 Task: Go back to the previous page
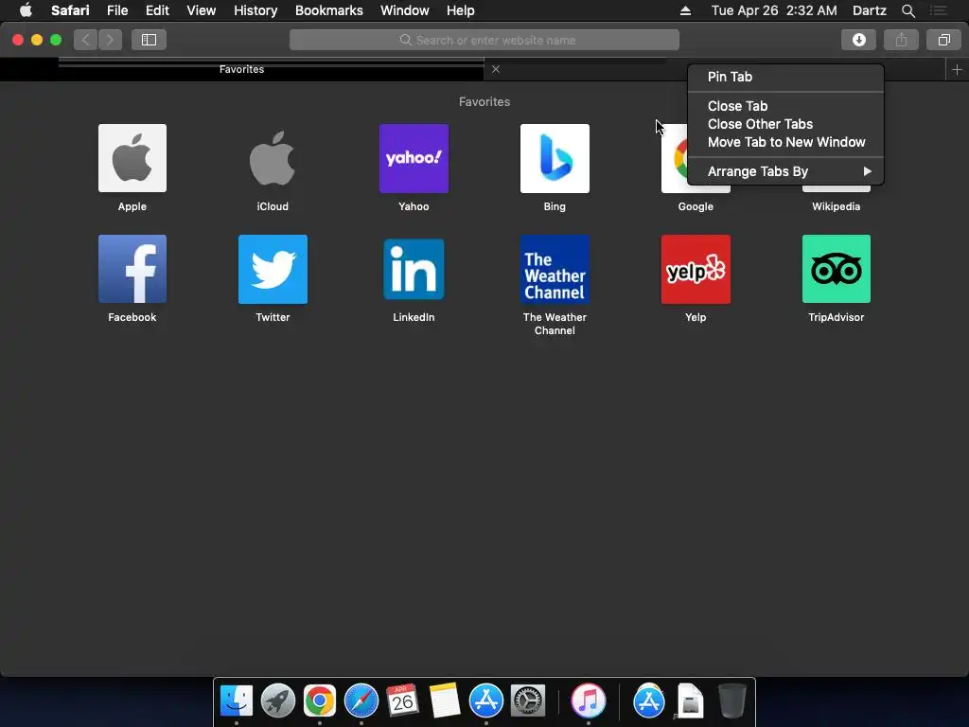86,40
